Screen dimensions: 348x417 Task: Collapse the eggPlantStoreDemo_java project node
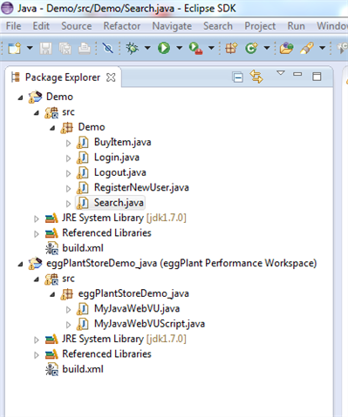[20, 264]
